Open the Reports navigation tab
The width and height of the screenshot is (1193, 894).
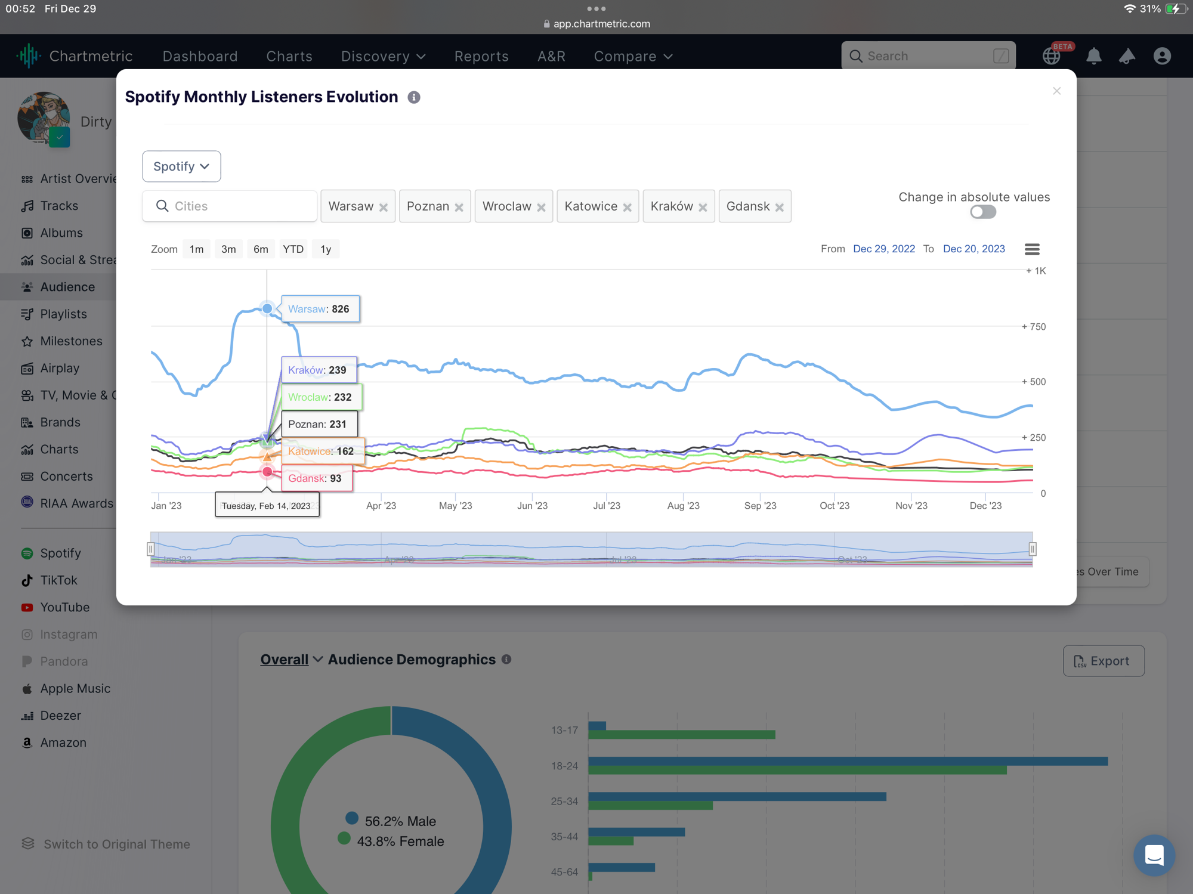[x=481, y=56]
